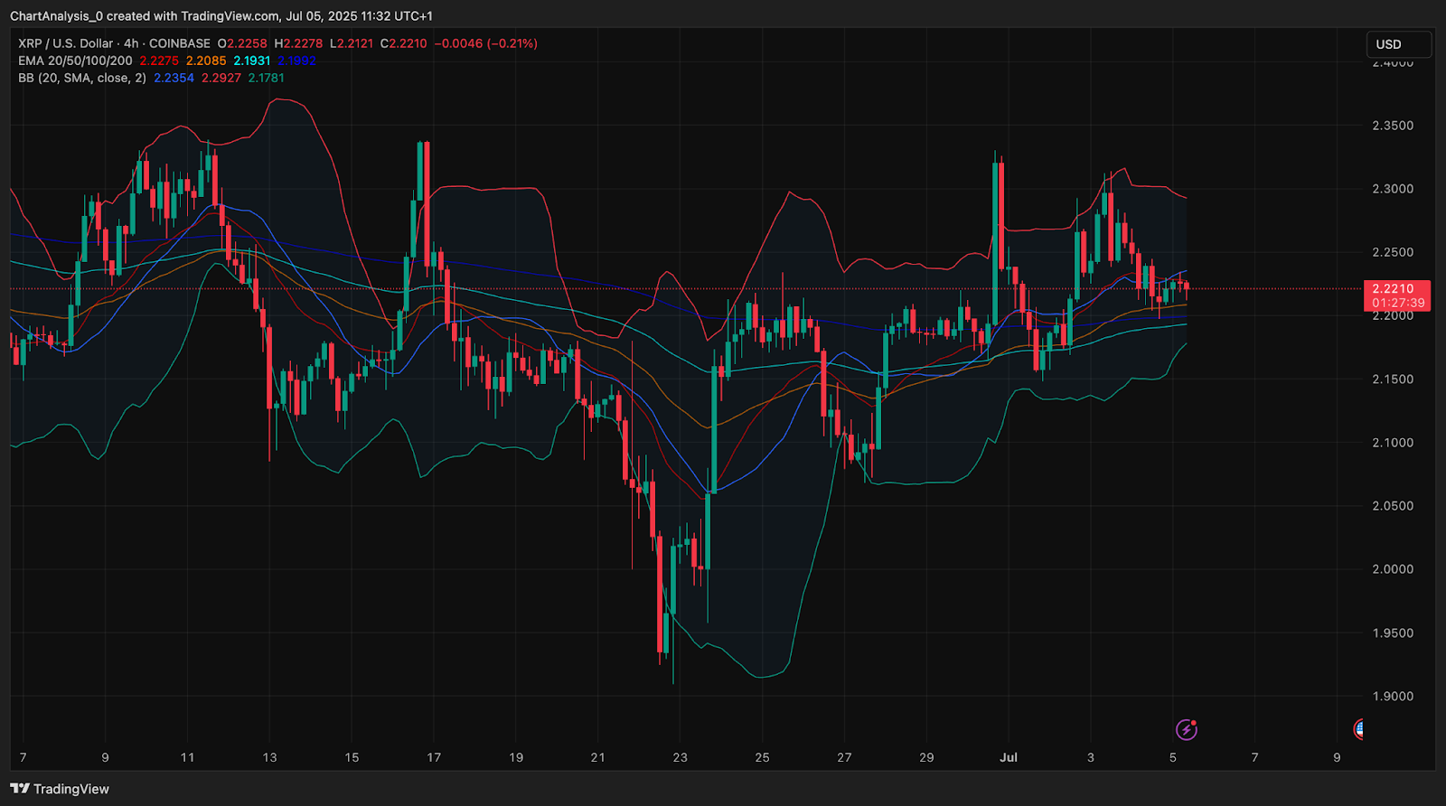Click the 23 date label on time axis
The width and height of the screenshot is (1446, 806).
pos(680,757)
